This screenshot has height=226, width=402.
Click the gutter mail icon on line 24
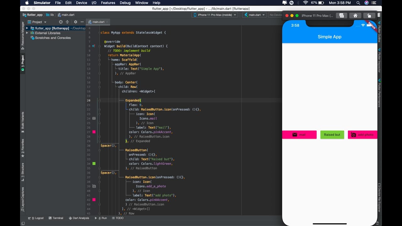94,118
